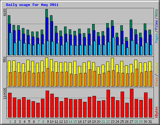Viewport: 160px width, 125px height.
Task: Select the yellow visits bar for day 23
Action: click(x=112, y=64)
